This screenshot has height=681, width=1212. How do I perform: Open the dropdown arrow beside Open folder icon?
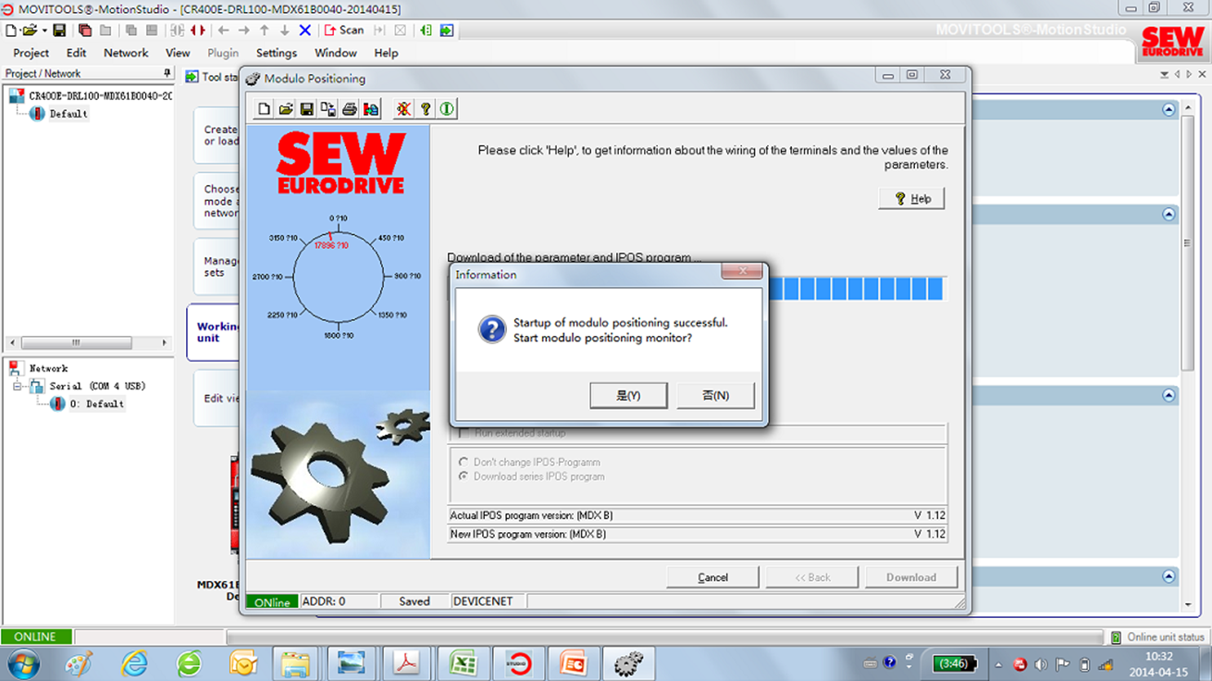point(43,31)
